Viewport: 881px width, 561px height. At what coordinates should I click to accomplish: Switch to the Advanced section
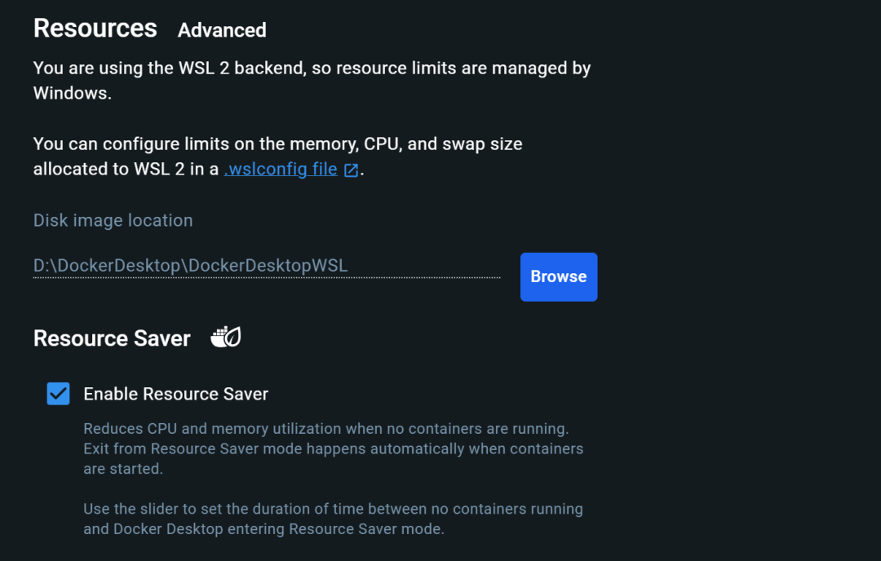(221, 30)
